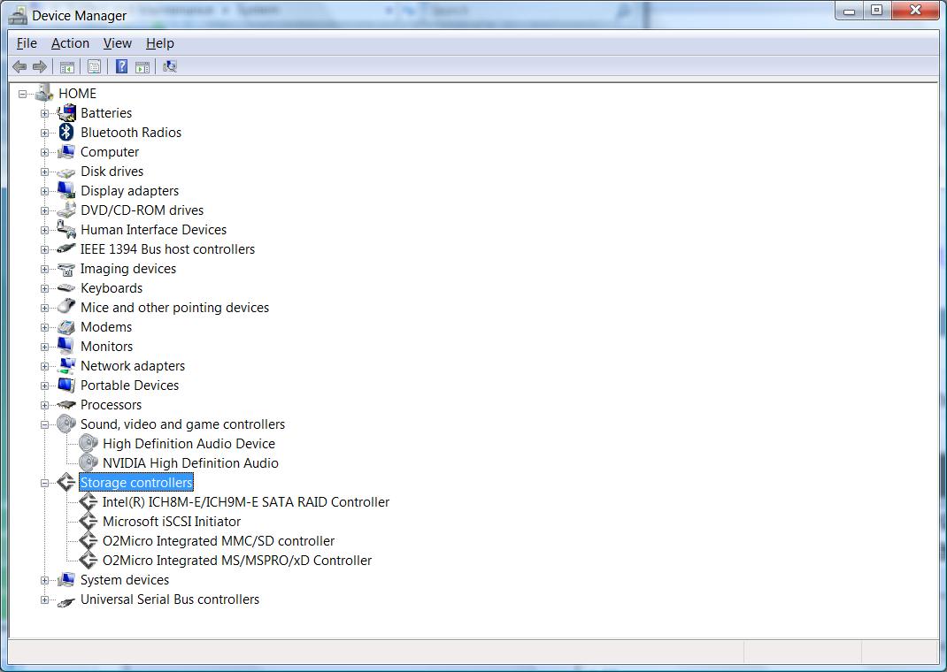This screenshot has width=947, height=672.
Task: Expand the Display adapters node
Action: pyautogui.click(x=44, y=191)
